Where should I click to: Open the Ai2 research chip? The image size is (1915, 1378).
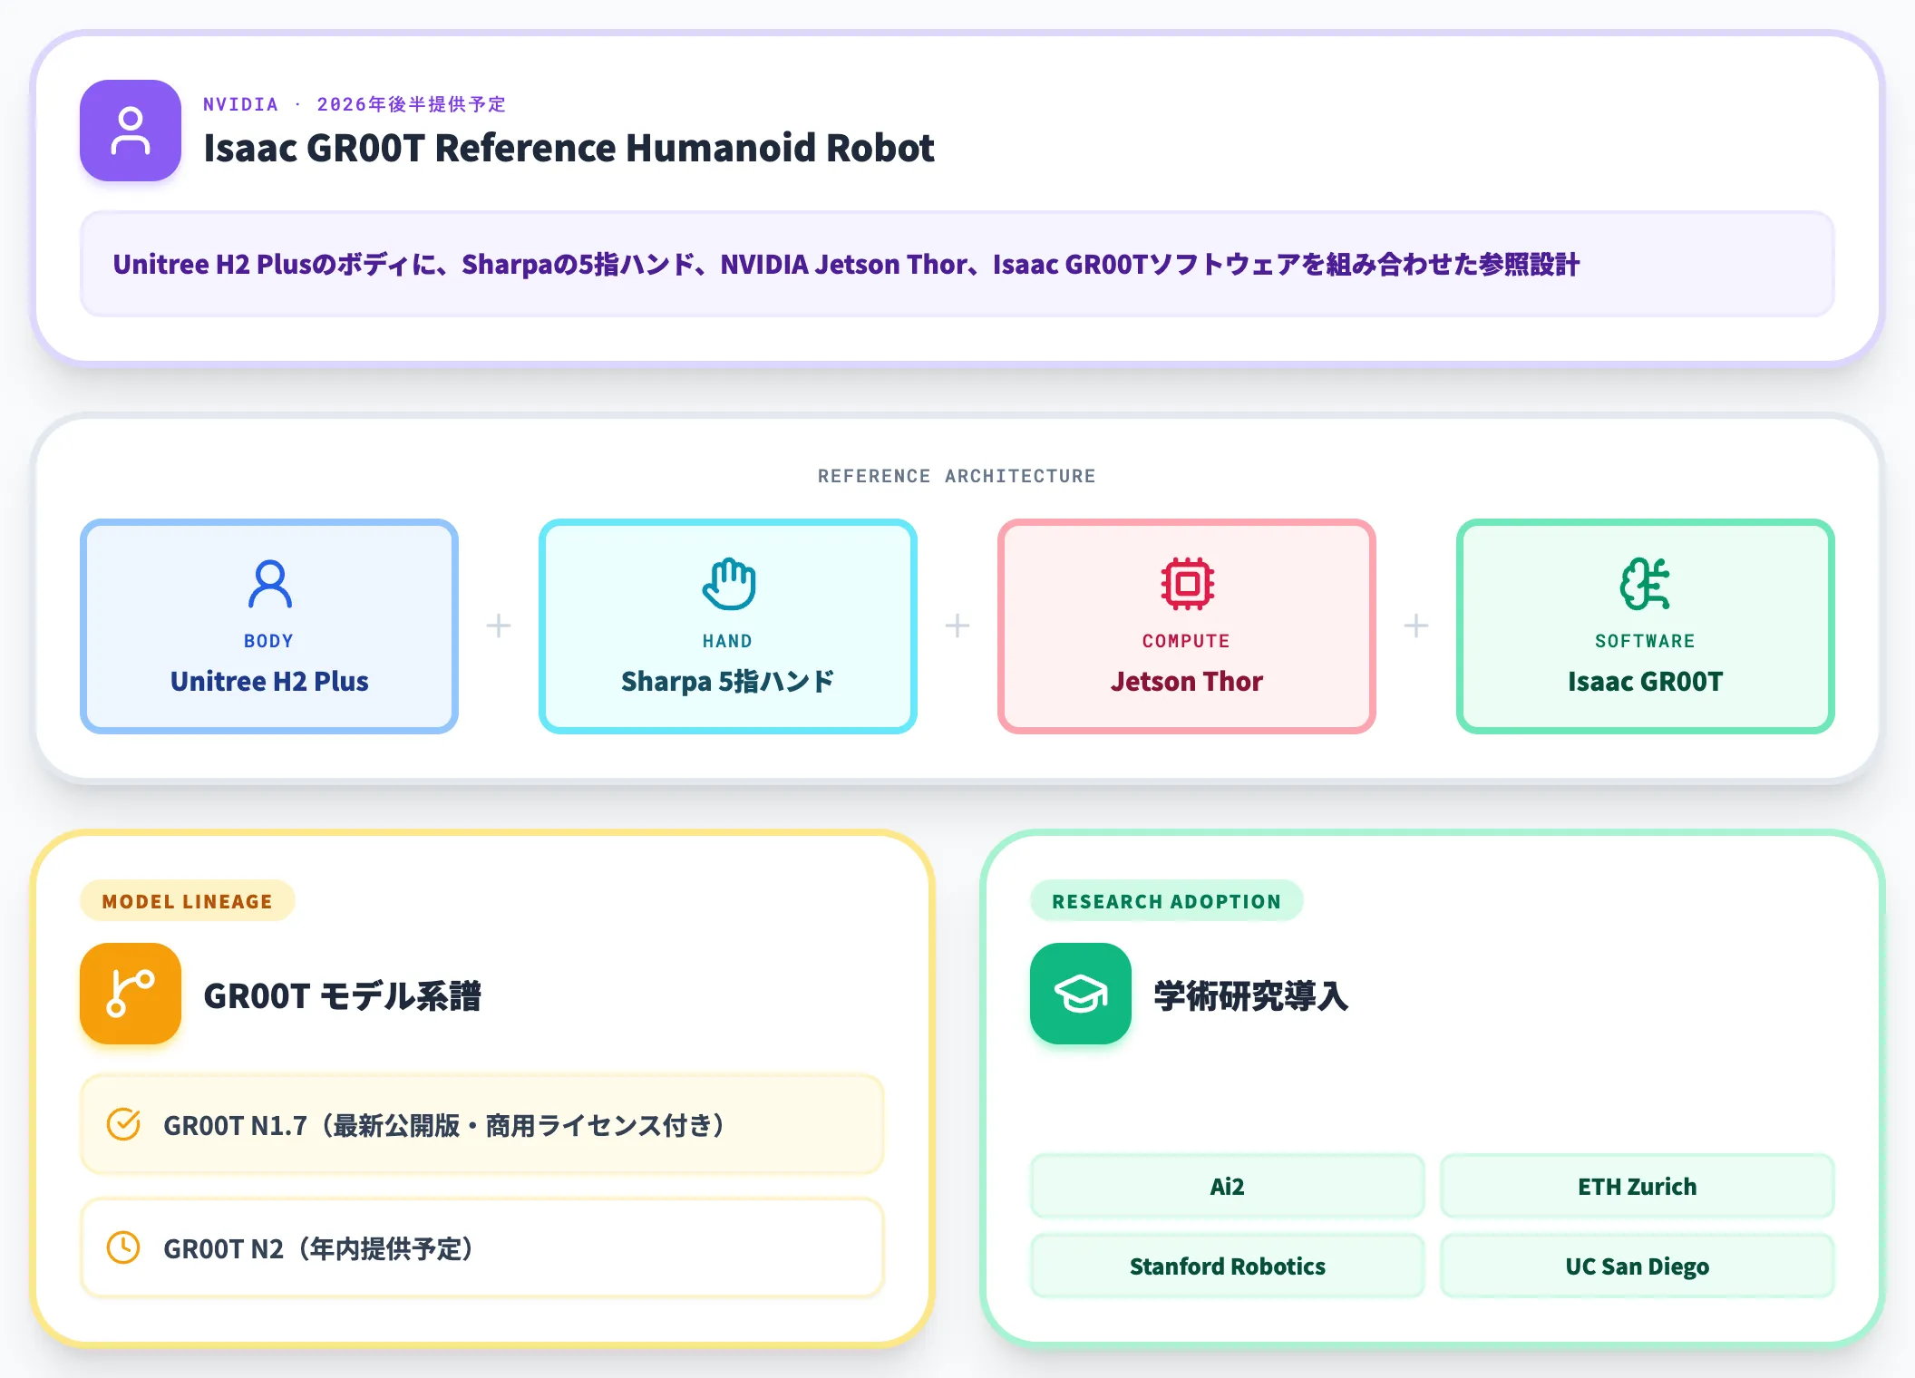pos(1228,1186)
